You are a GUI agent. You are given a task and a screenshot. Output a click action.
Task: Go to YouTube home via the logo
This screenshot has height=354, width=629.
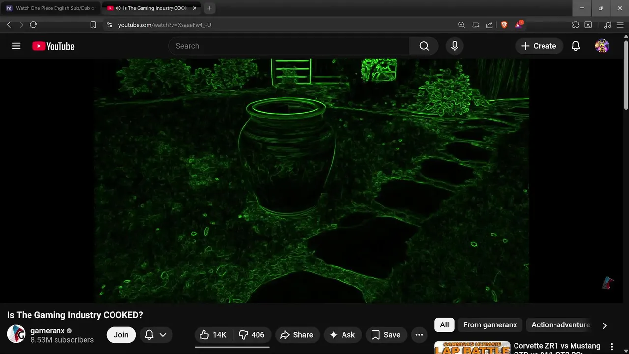pos(54,46)
